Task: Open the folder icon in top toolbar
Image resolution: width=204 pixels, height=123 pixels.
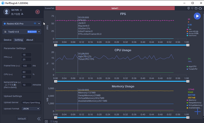Action: click(x=196, y=8)
